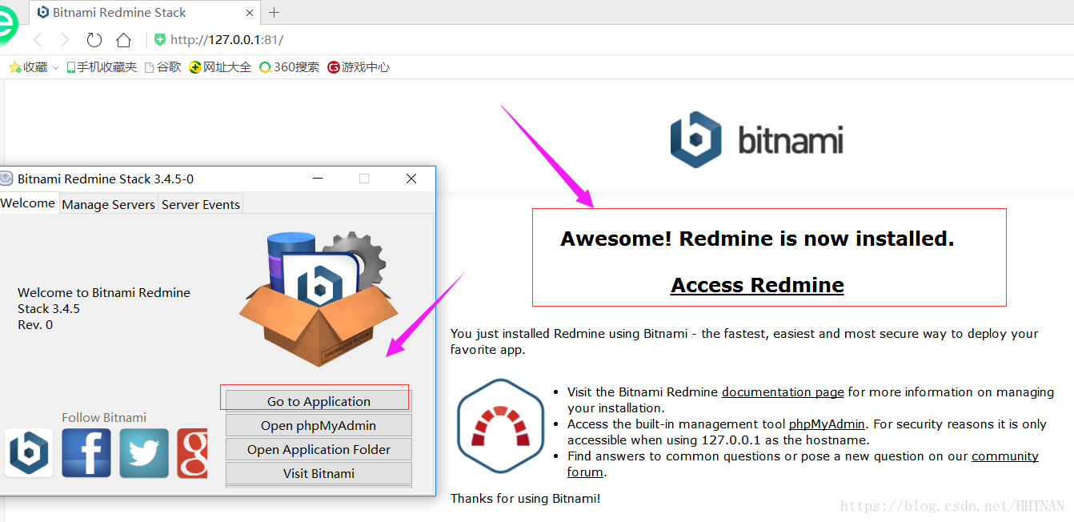
Task: Click the 'Follow Bitnami' label
Action: pos(104,417)
